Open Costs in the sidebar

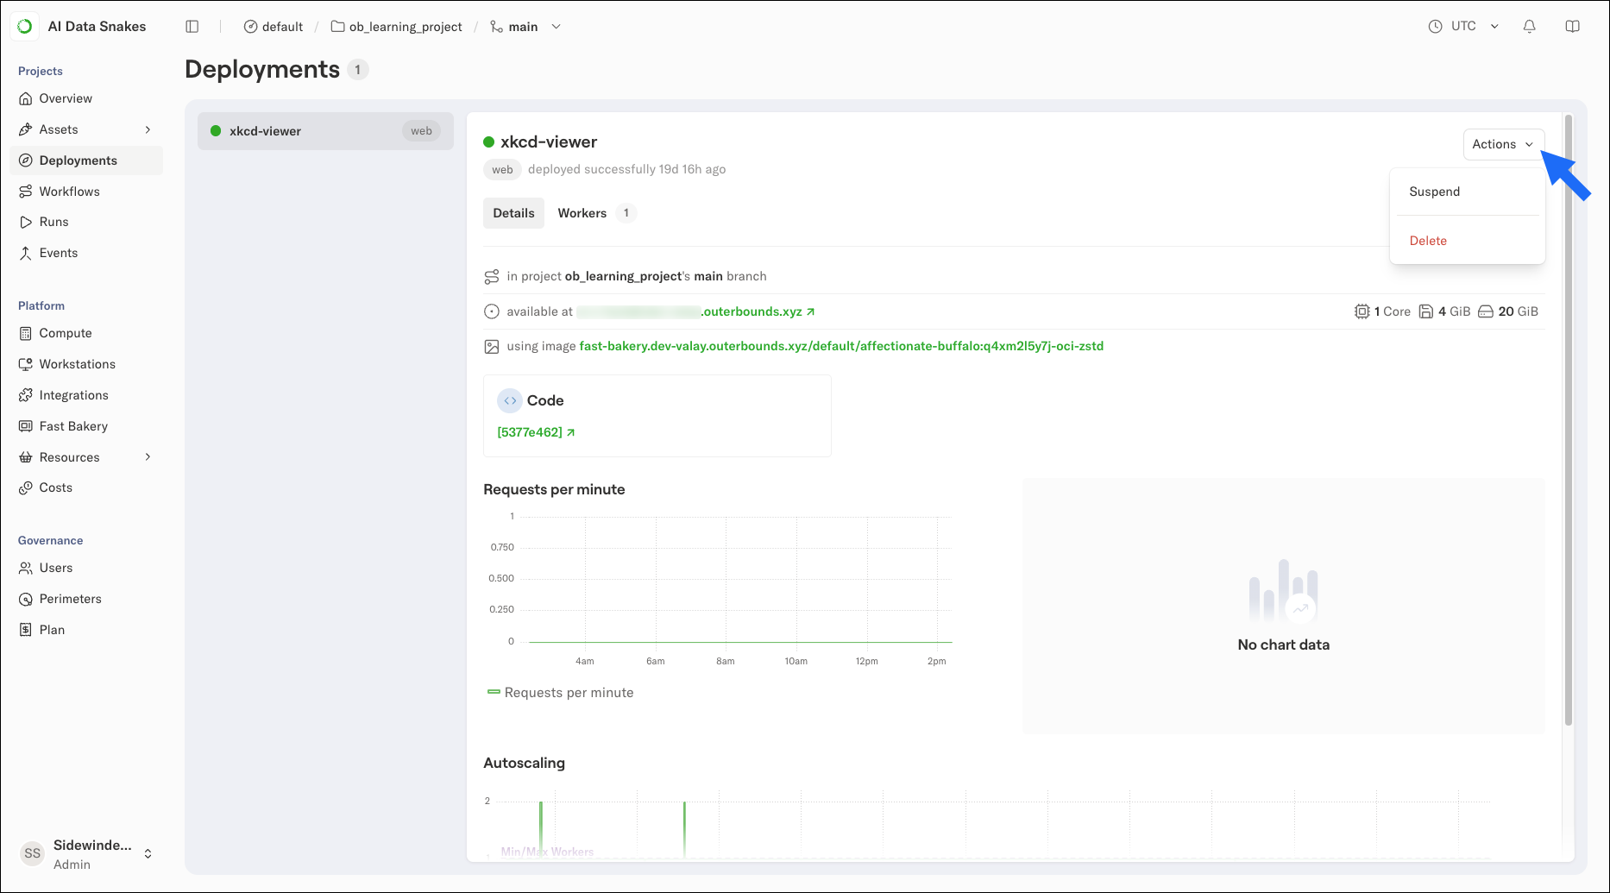[x=86, y=487]
